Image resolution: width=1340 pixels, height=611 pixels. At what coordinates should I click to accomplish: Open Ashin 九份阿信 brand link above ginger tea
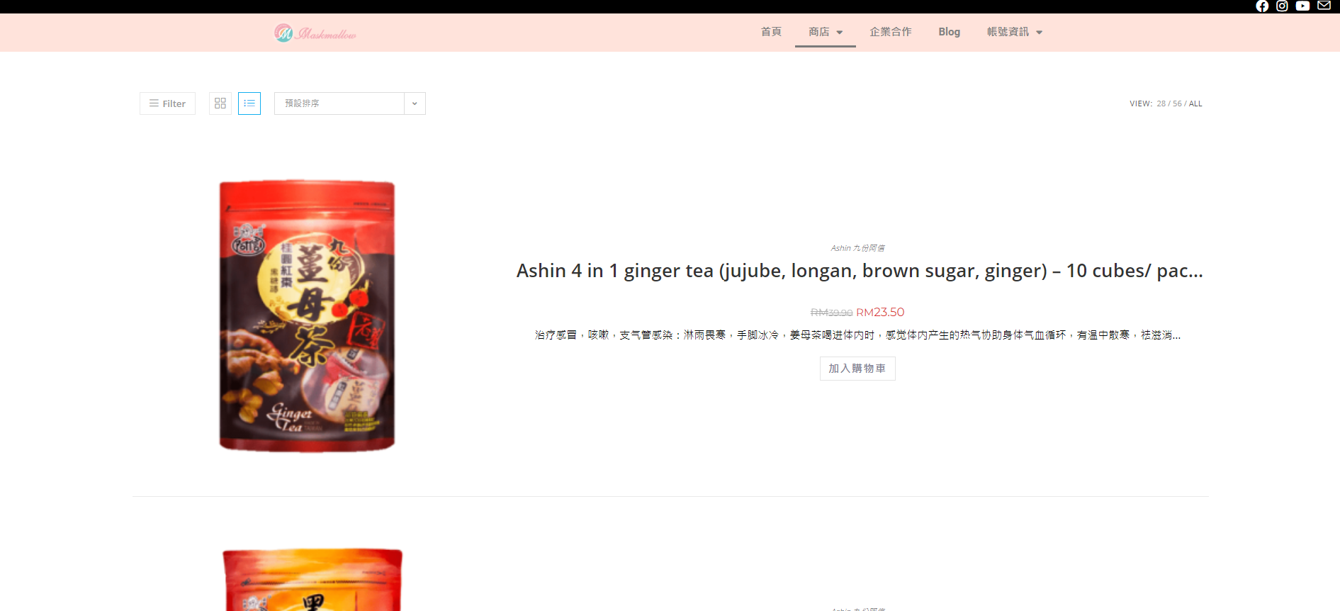(858, 248)
